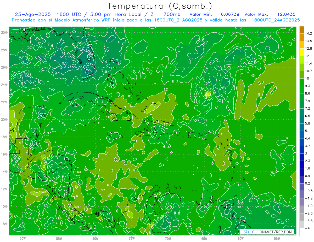The height and width of the screenshot is (242, 314).
Task: Click the '26N' latitude axis label
Action: 4,67
